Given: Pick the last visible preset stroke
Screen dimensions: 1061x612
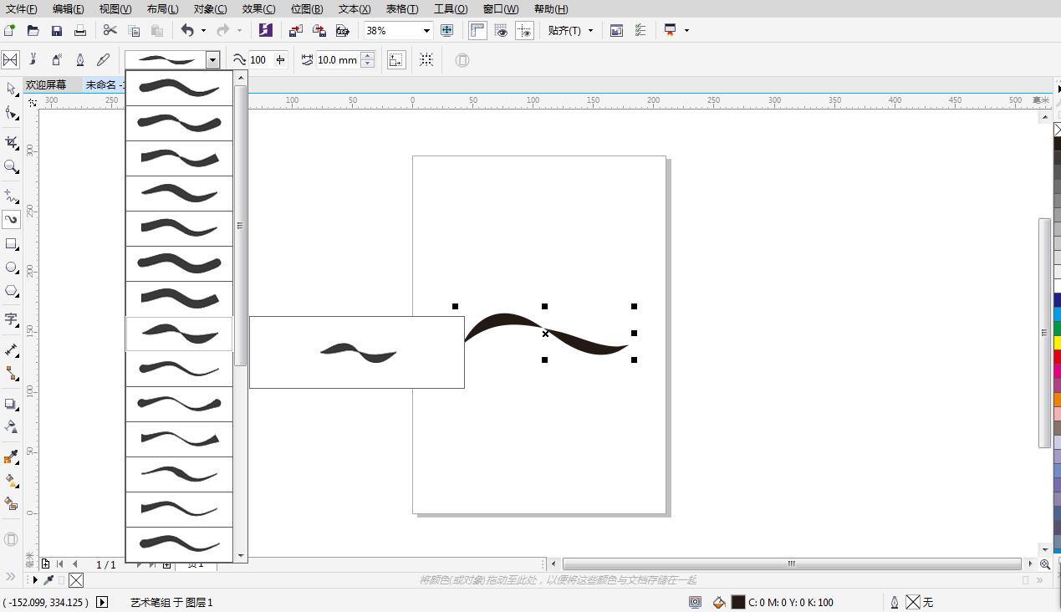Looking at the screenshot, I should (x=179, y=544).
